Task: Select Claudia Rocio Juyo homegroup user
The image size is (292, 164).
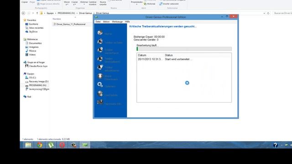Action: pyautogui.click(x=36, y=66)
